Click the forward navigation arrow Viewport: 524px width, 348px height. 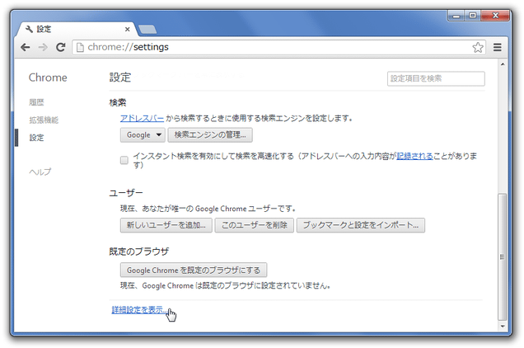click(43, 47)
